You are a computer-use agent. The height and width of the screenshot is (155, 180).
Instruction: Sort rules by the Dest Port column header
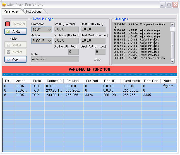151,81
